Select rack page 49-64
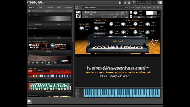 click(149, 7)
